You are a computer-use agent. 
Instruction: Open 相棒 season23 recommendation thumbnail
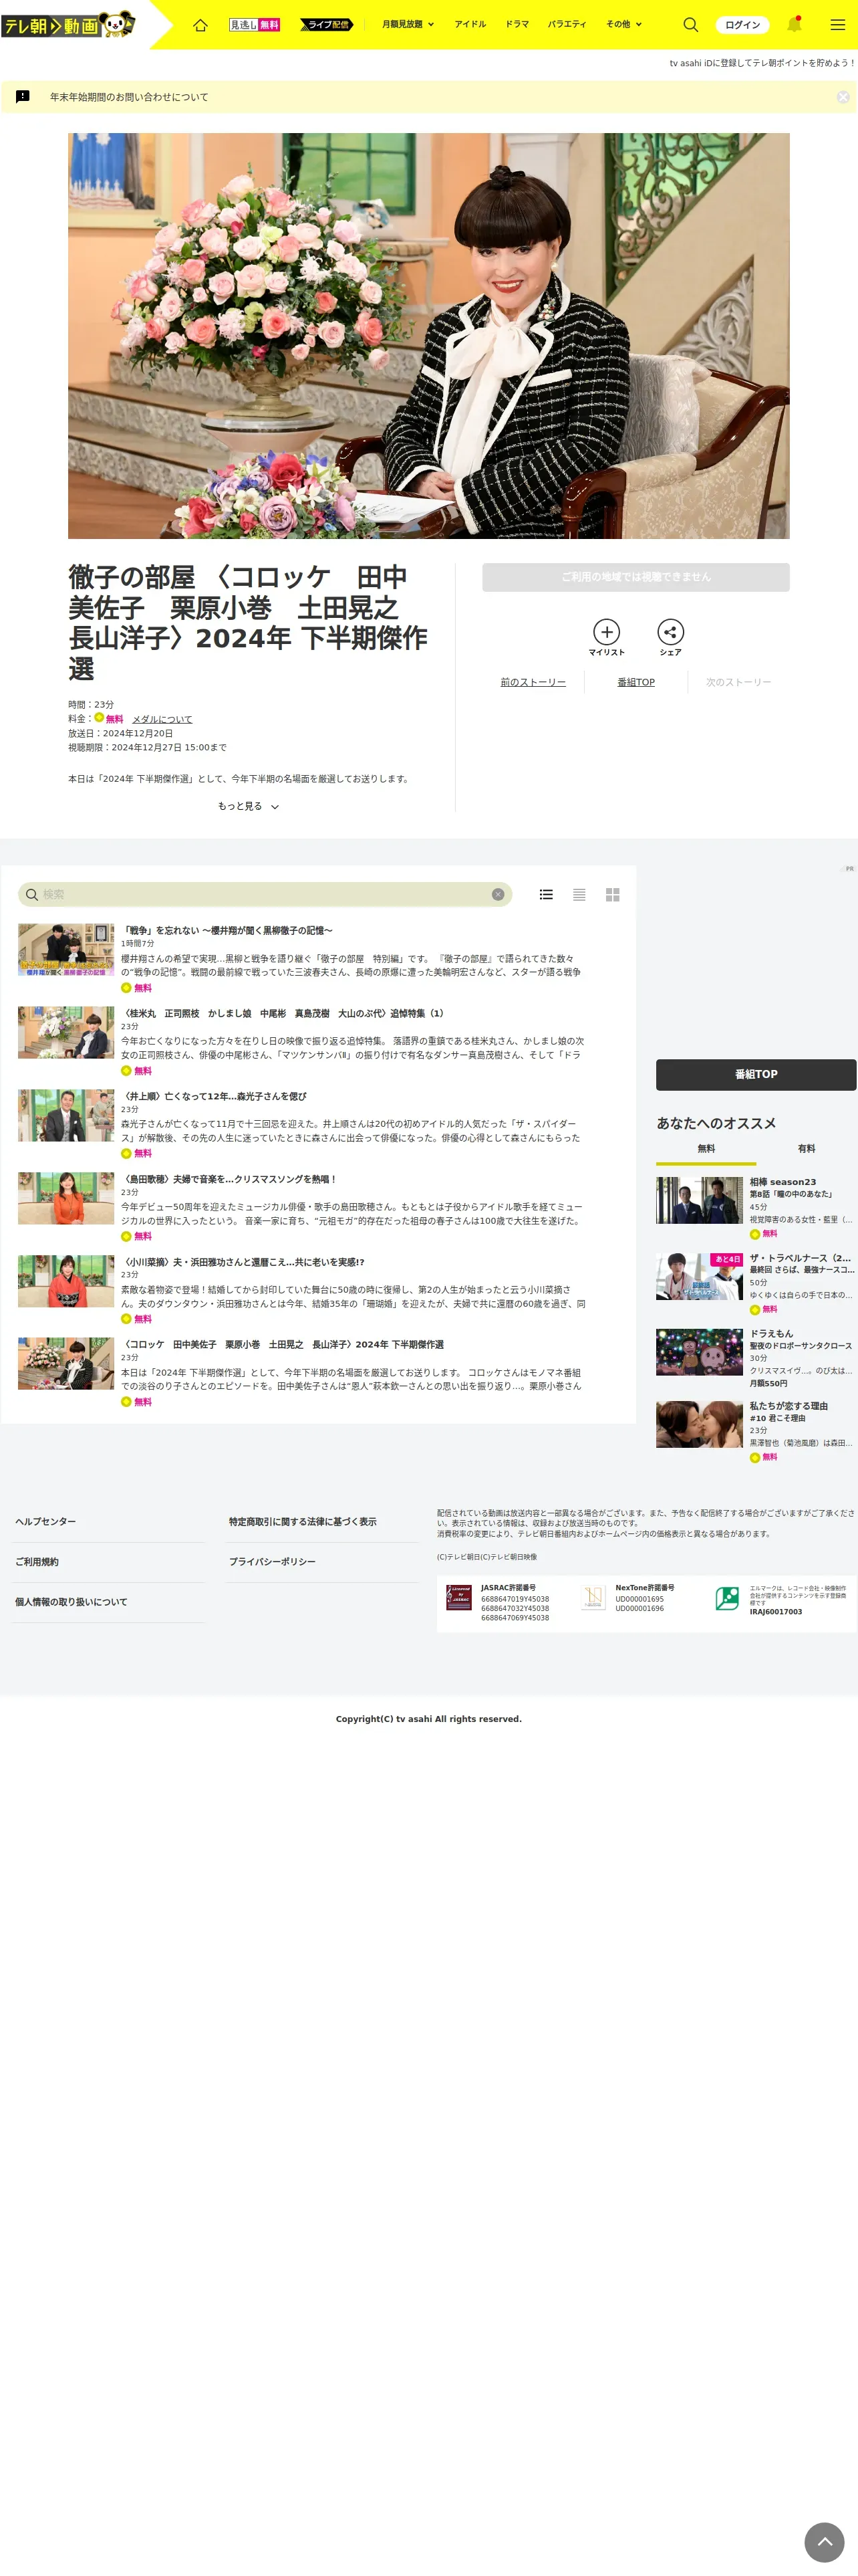[x=699, y=1200]
